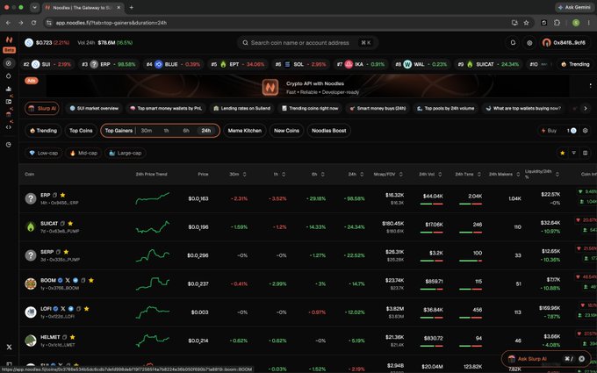Toggle the Large-cap filter

(x=126, y=153)
